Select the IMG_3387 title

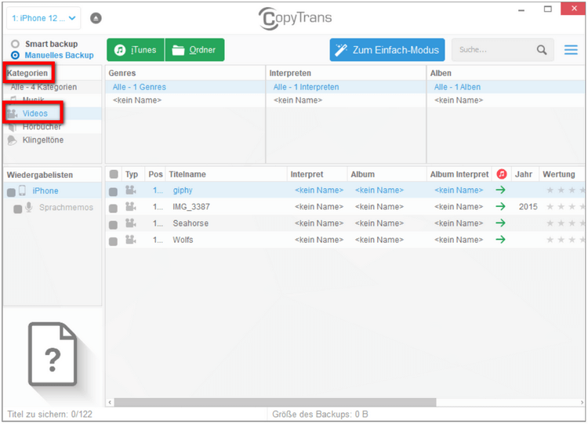tap(191, 207)
